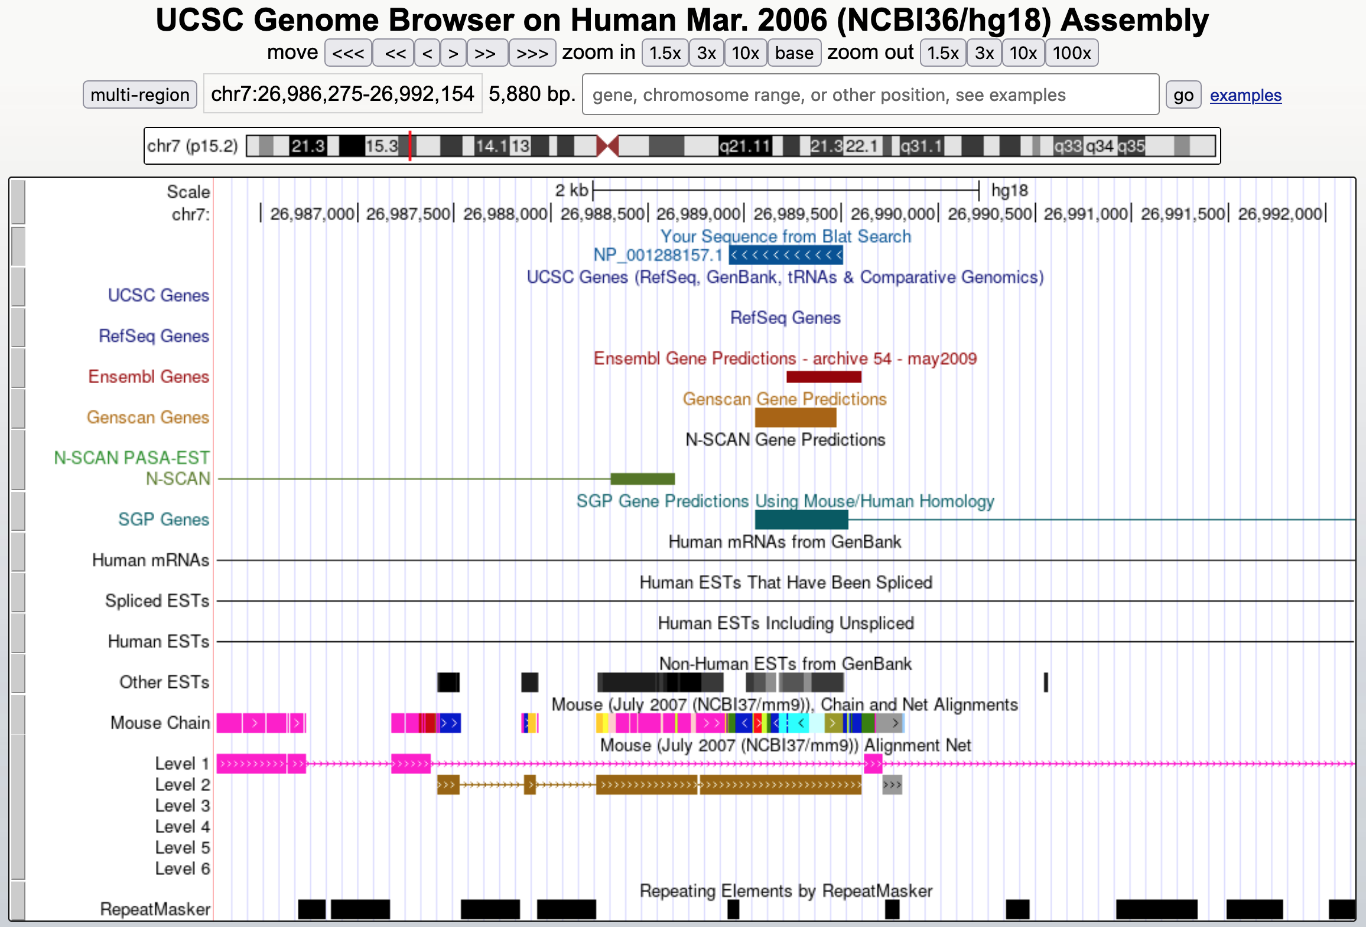Open the Spliced ESTs track label
This screenshot has height=927, width=1366.
coord(157,601)
